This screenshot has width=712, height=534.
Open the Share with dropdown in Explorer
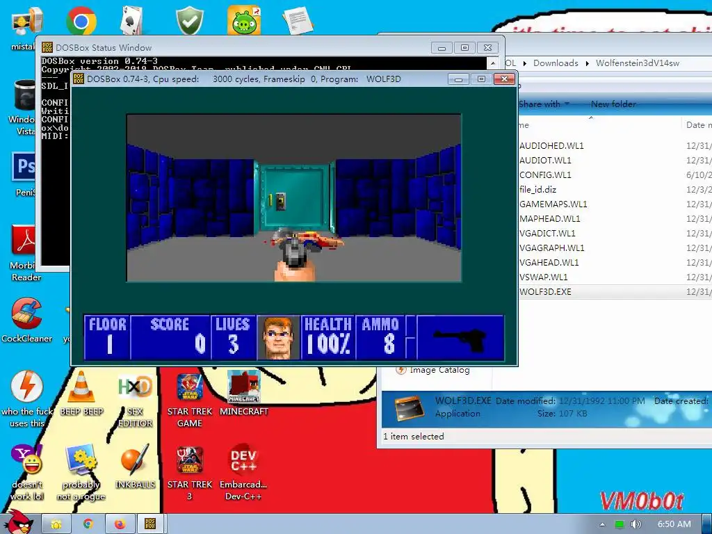(x=544, y=104)
